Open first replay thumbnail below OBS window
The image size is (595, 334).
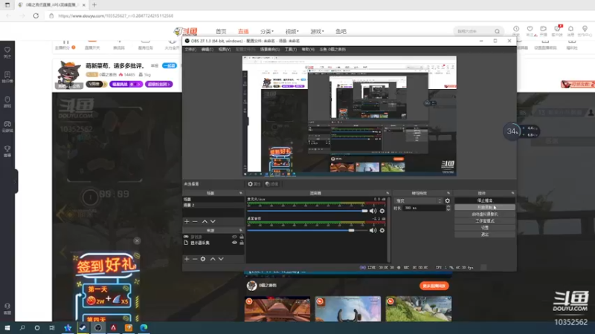point(277,309)
